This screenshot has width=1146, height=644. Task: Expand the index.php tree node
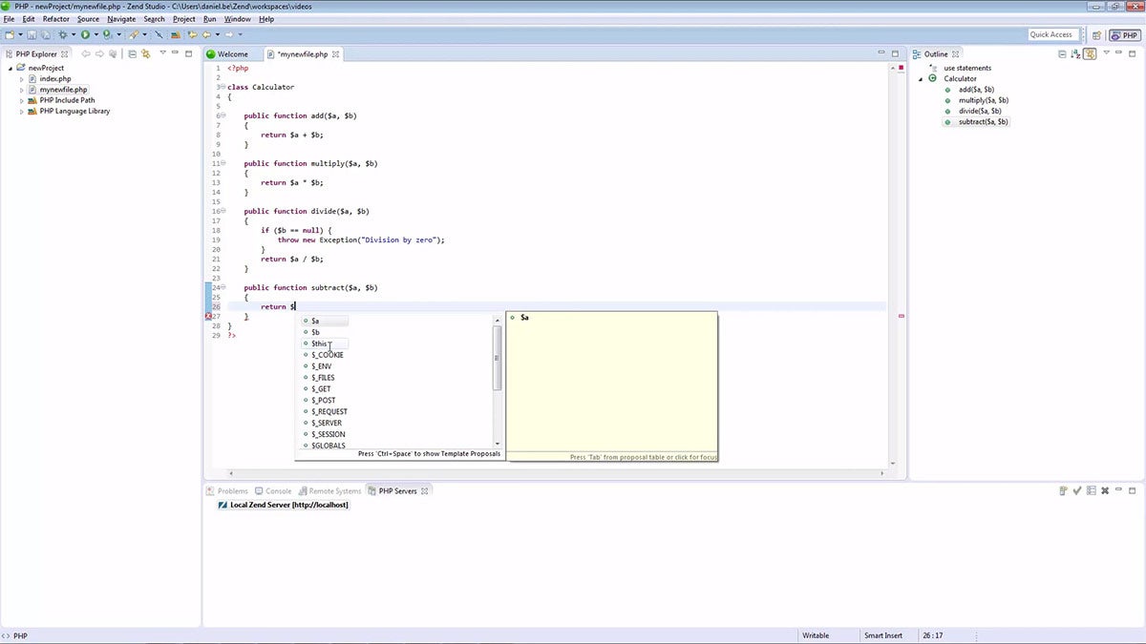point(22,79)
